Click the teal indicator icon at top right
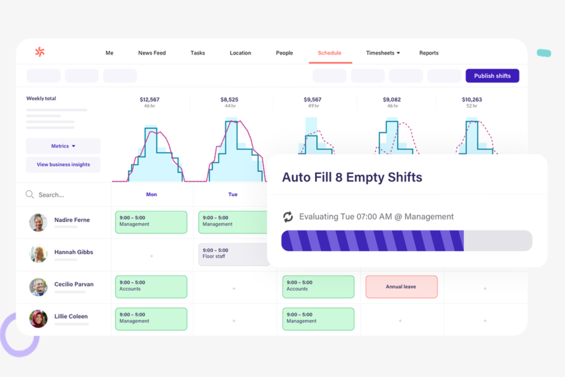565x377 pixels. [x=544, y=53]
